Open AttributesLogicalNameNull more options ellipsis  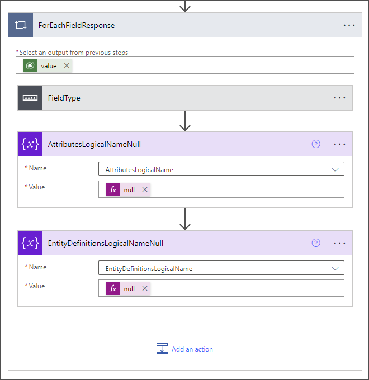339,144
